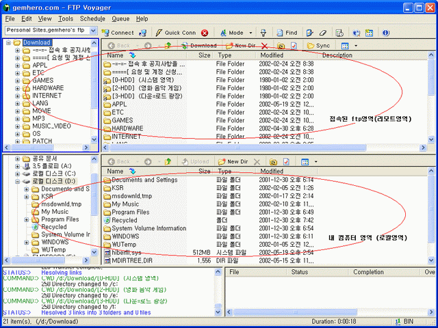438x328 pixels.
Task: Open the File menu
Action: click(10, 18)
